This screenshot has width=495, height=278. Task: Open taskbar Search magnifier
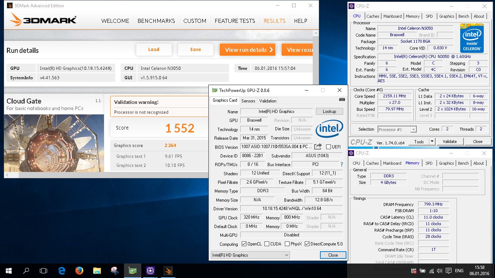26,270
